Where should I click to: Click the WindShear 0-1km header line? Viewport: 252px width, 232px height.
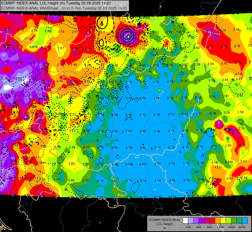(64, 8)
